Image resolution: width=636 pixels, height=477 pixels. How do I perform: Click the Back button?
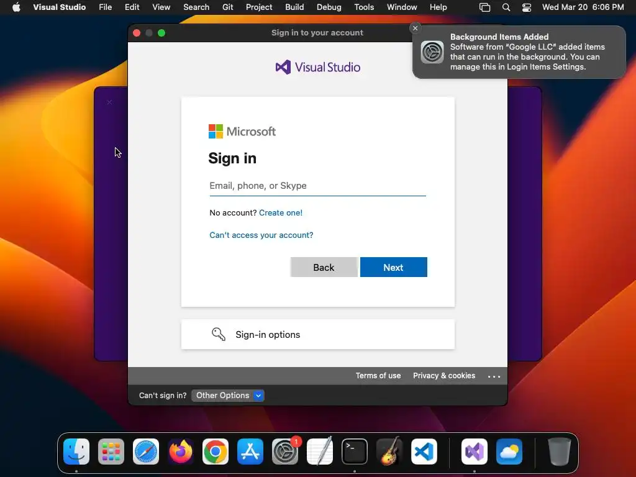(324, 267)
